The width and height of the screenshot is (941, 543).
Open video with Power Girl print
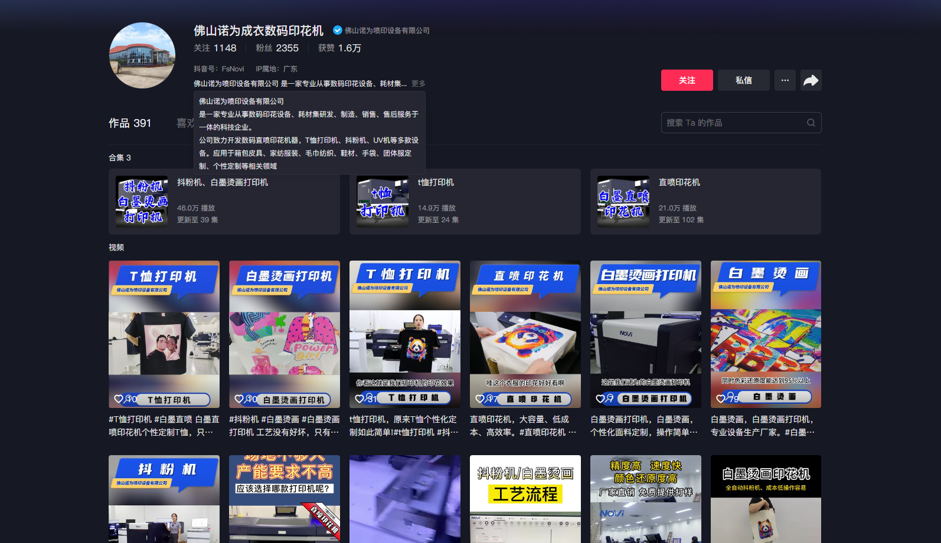(285, 334)
